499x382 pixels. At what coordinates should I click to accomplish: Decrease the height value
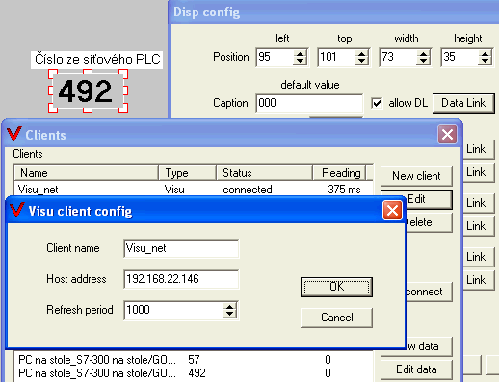(485, 62)
